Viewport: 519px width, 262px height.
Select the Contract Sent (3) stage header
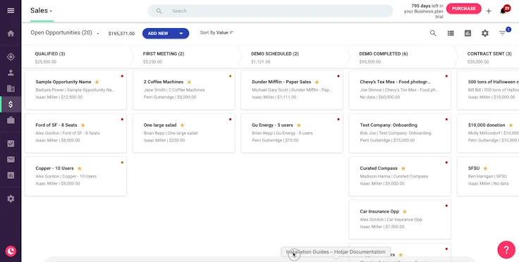tap(488, 57)
